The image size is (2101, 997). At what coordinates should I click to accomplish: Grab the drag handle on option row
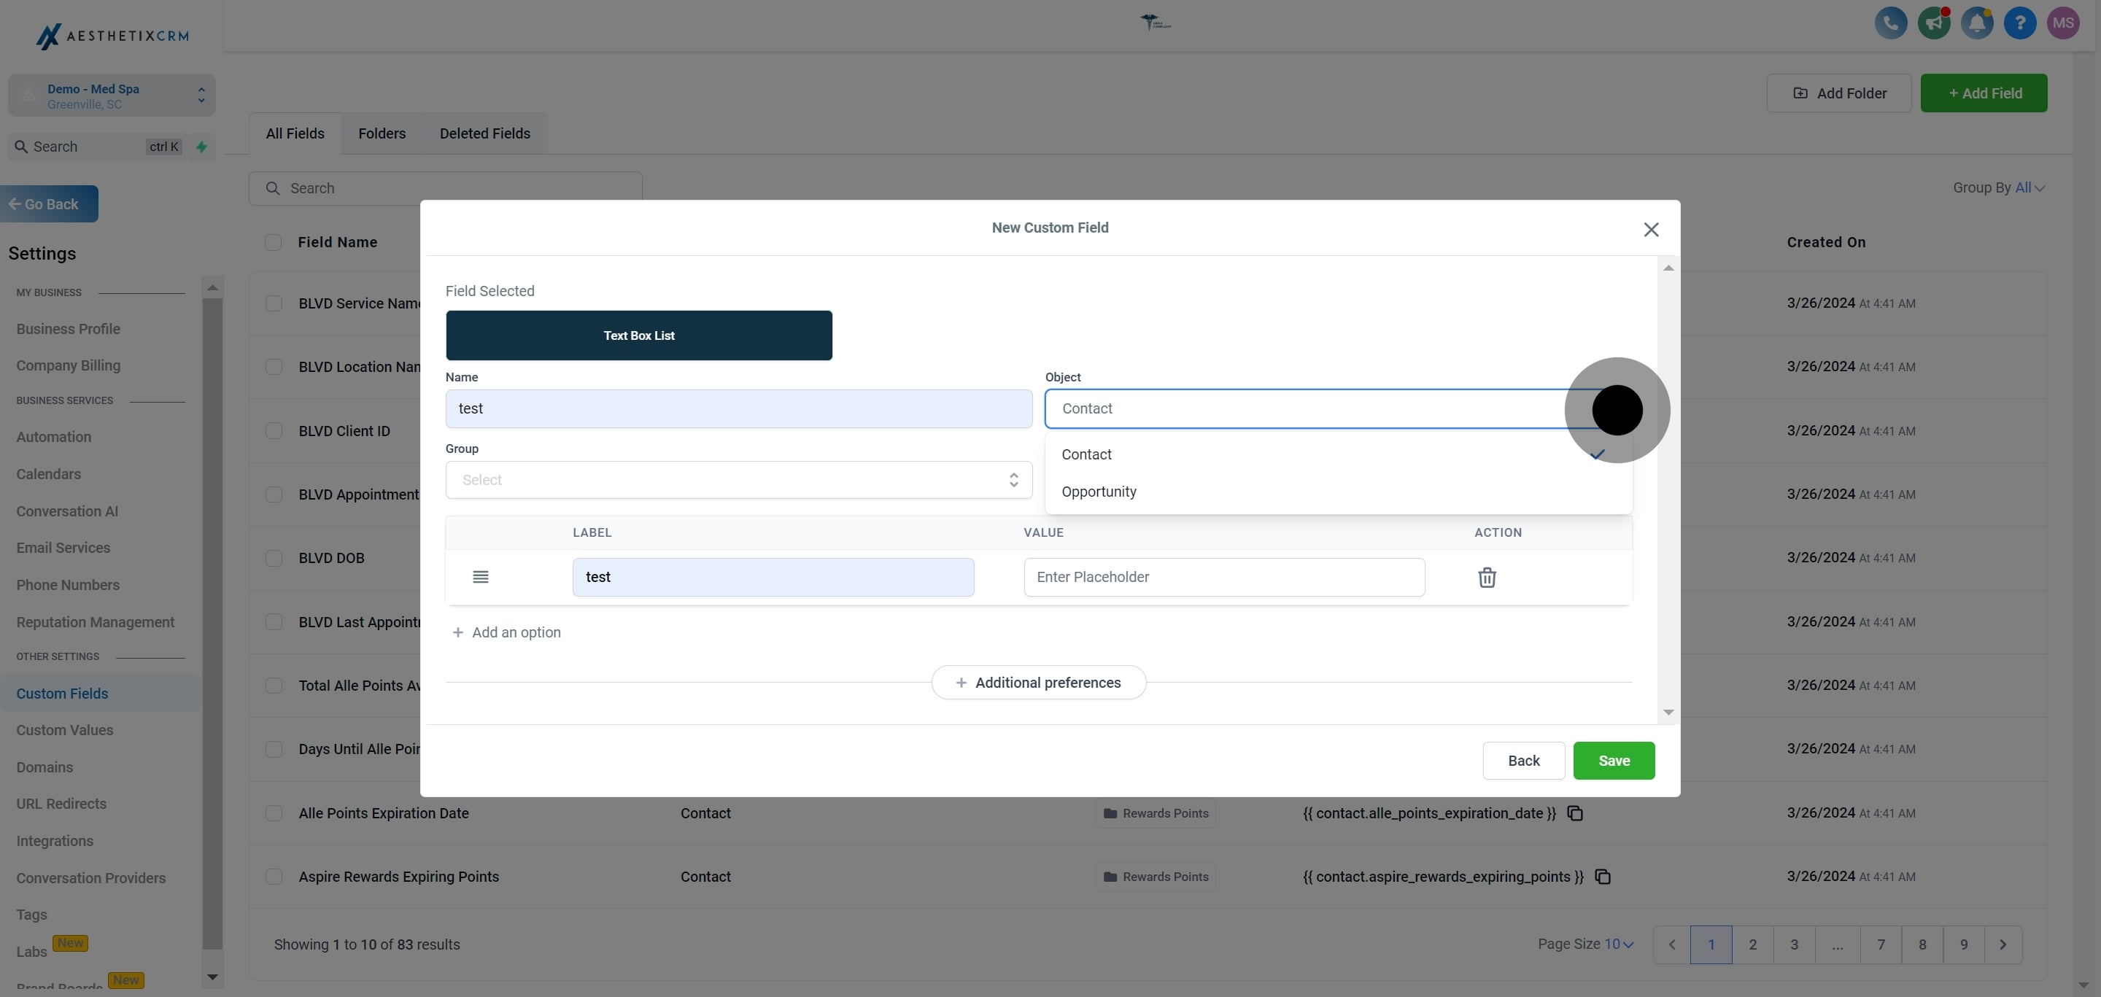pos(481,577)
